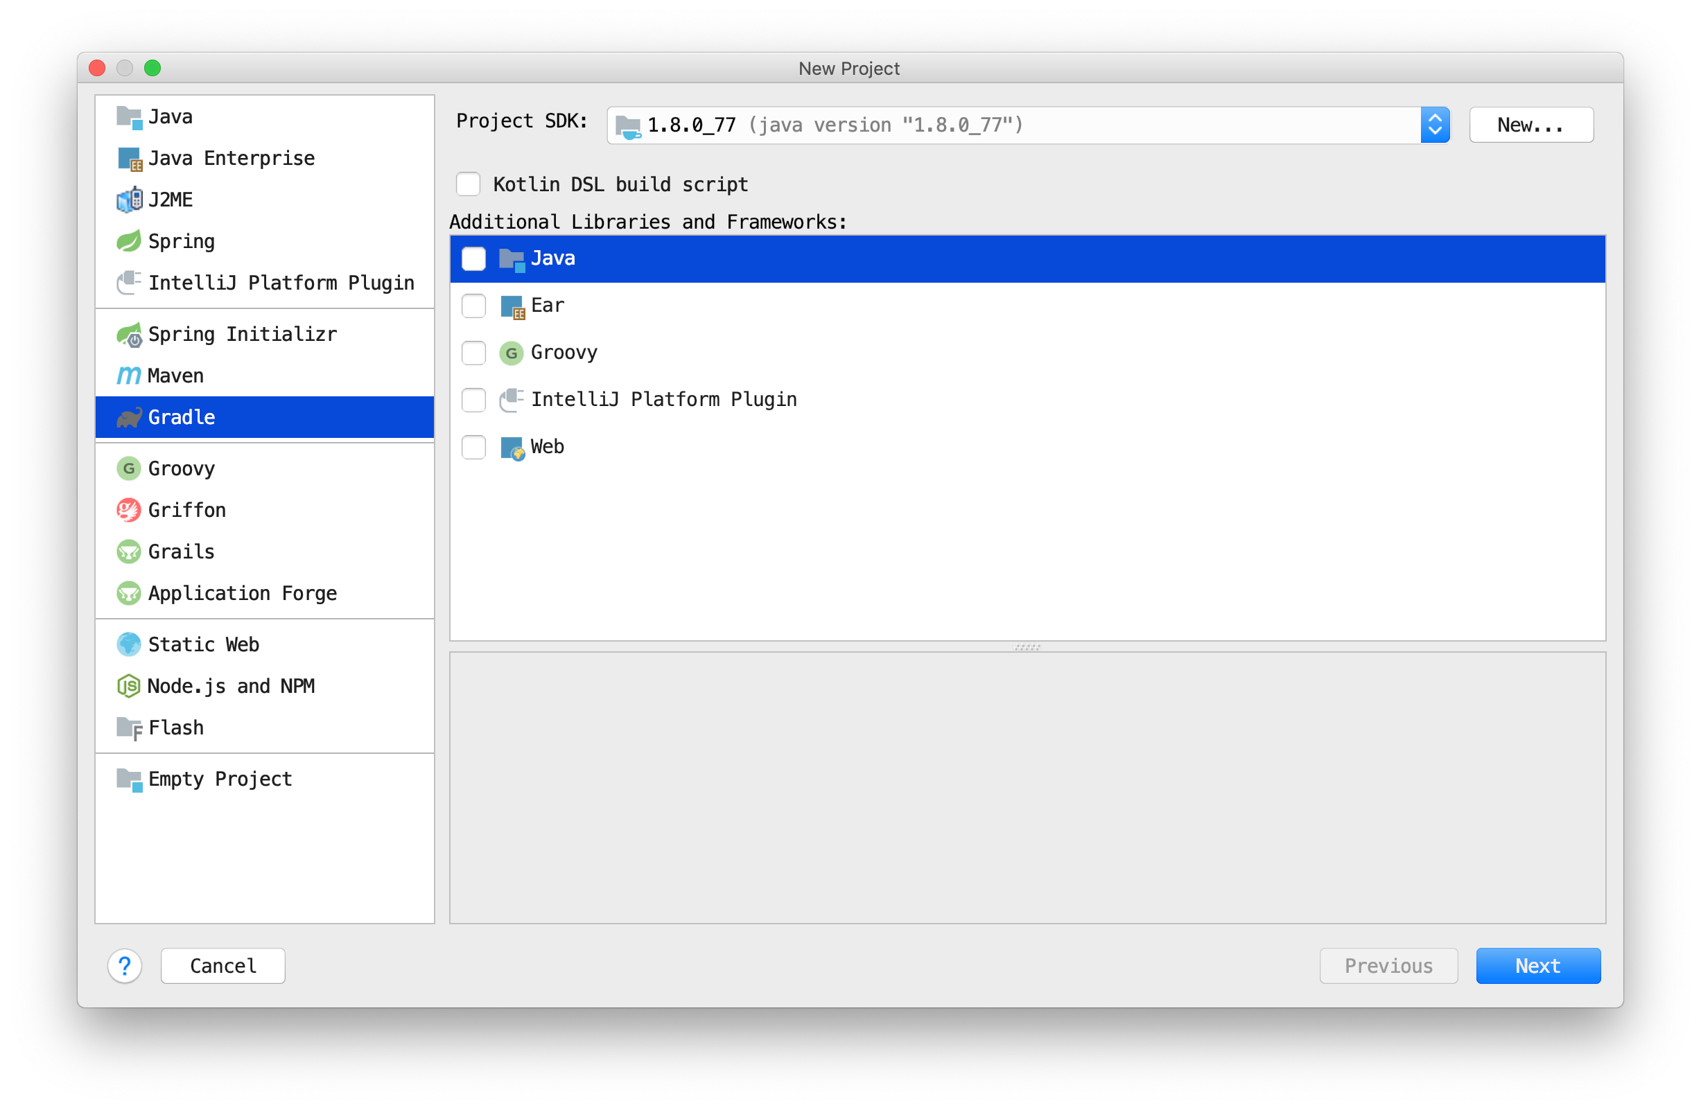
Task: Click the Kotlin DSL build script label
Action: (x=620, y=185)
